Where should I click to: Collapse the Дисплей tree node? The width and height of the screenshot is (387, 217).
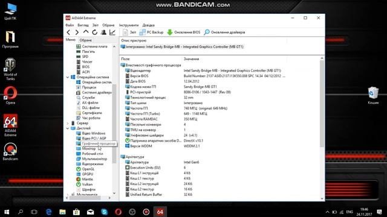click(x=68, y=128)
